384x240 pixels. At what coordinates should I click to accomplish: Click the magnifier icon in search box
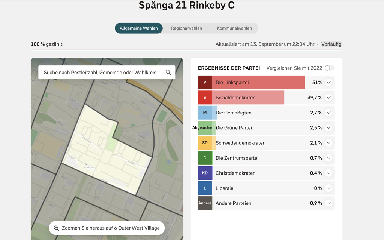(x=168, y=72)
